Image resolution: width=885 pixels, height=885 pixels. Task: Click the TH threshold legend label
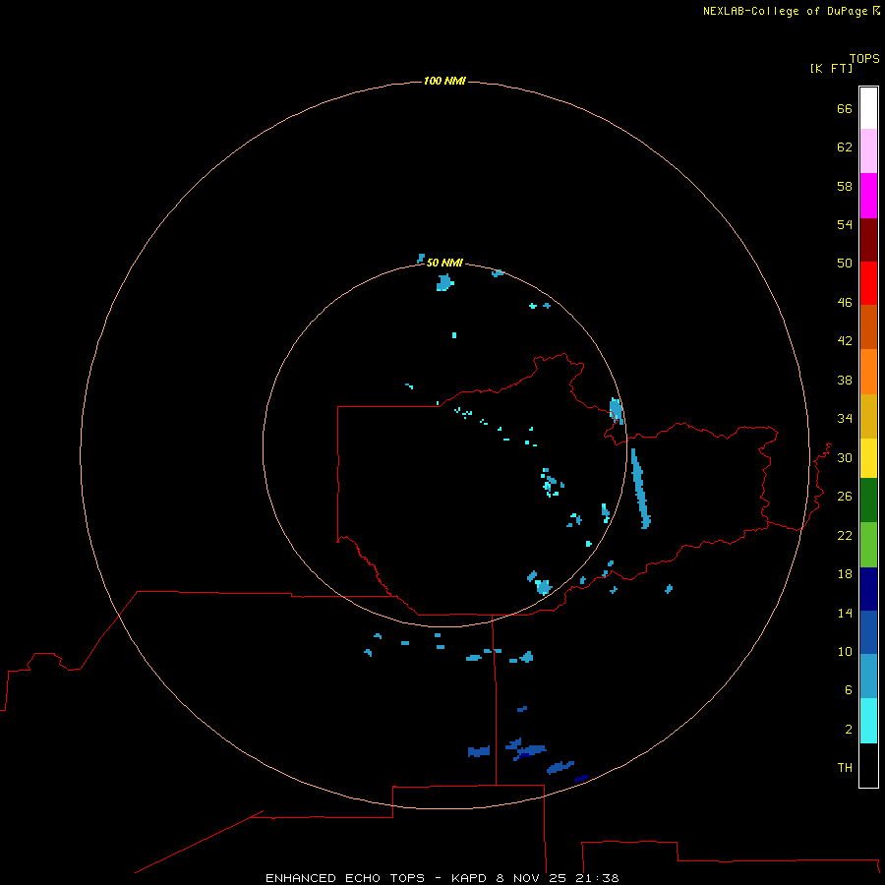[x=845, y=768]
